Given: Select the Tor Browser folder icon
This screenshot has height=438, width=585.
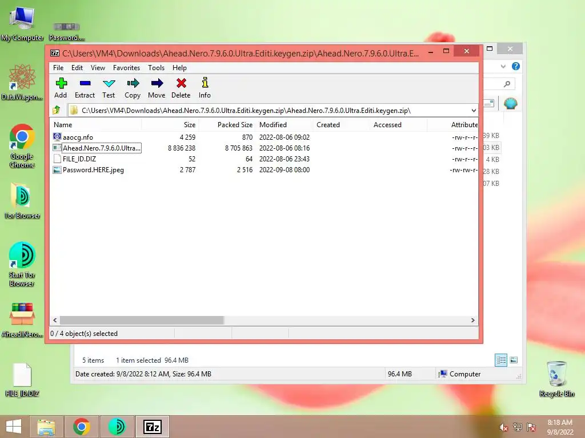Looking at the screenshot, I should point(22,200).
